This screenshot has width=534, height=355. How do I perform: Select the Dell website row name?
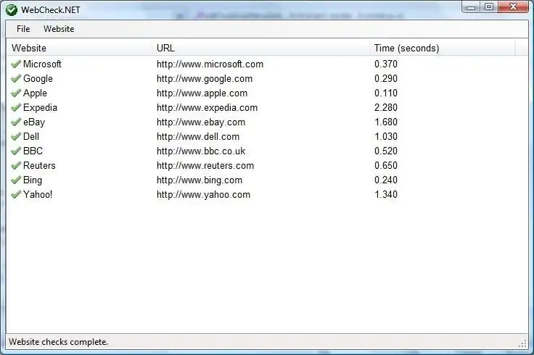[31, 136]
